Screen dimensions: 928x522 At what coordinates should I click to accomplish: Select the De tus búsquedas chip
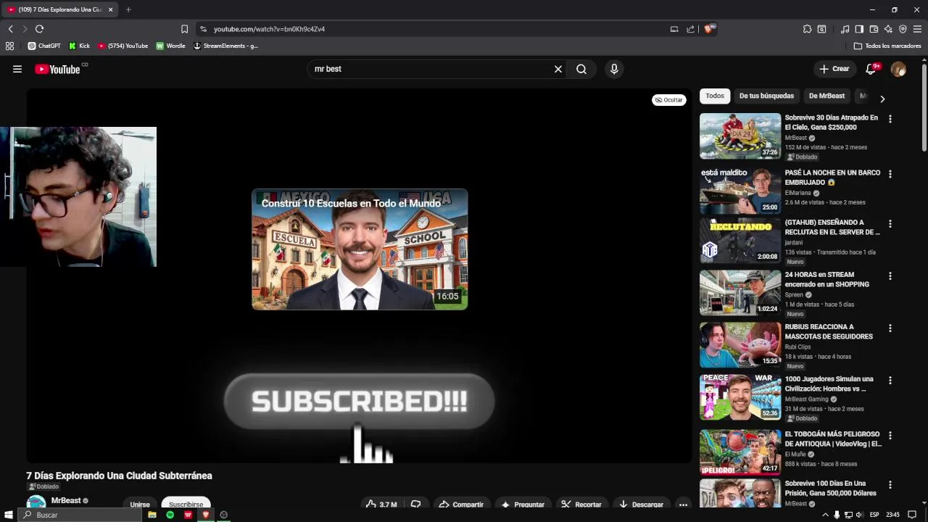[766, 96]
